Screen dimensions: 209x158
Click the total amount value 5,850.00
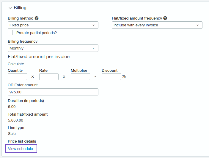[x=15, y=120]
